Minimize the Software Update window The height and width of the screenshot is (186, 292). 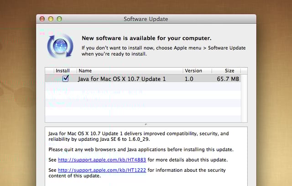click(x=51, y=19)
